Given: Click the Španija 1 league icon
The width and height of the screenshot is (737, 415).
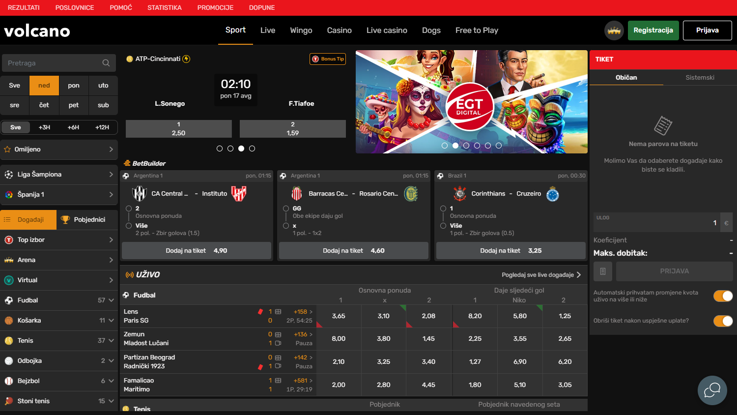Looking at the screenshot, I should click(9, 195).
